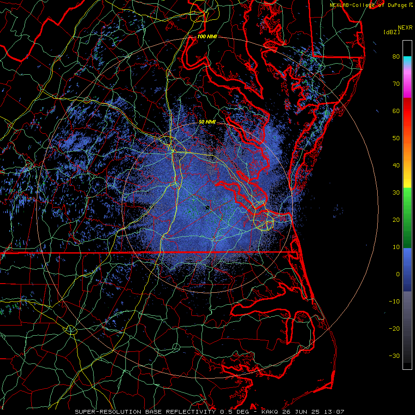This screenshot has height=415, width=415.
Task: Click the green segment of the color bar
Action: (x=407, y=218)
